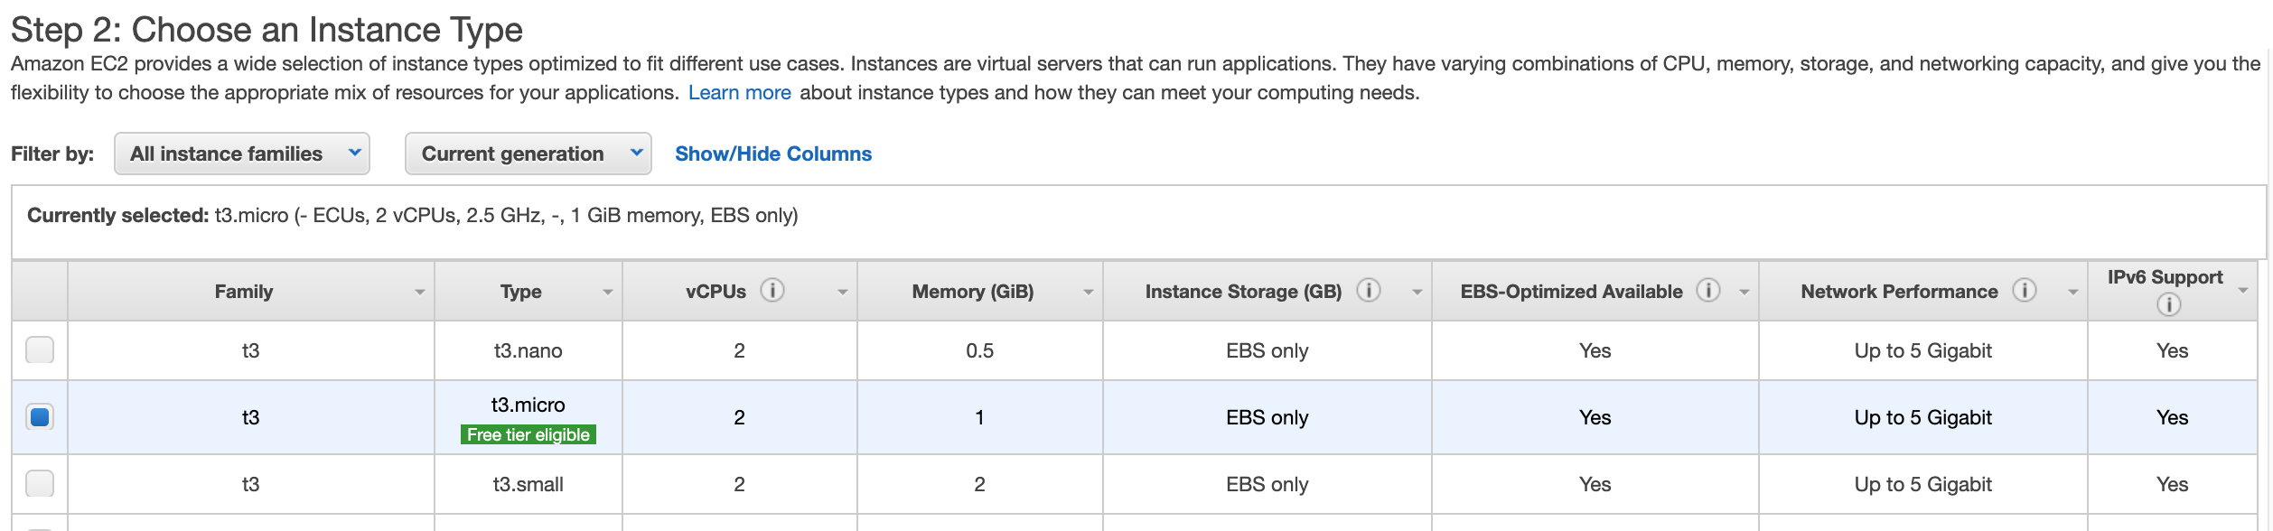2273x531 pixels.
Task: Deselect the t3.micro instance checkbox
Action: [x=40, y=416]
